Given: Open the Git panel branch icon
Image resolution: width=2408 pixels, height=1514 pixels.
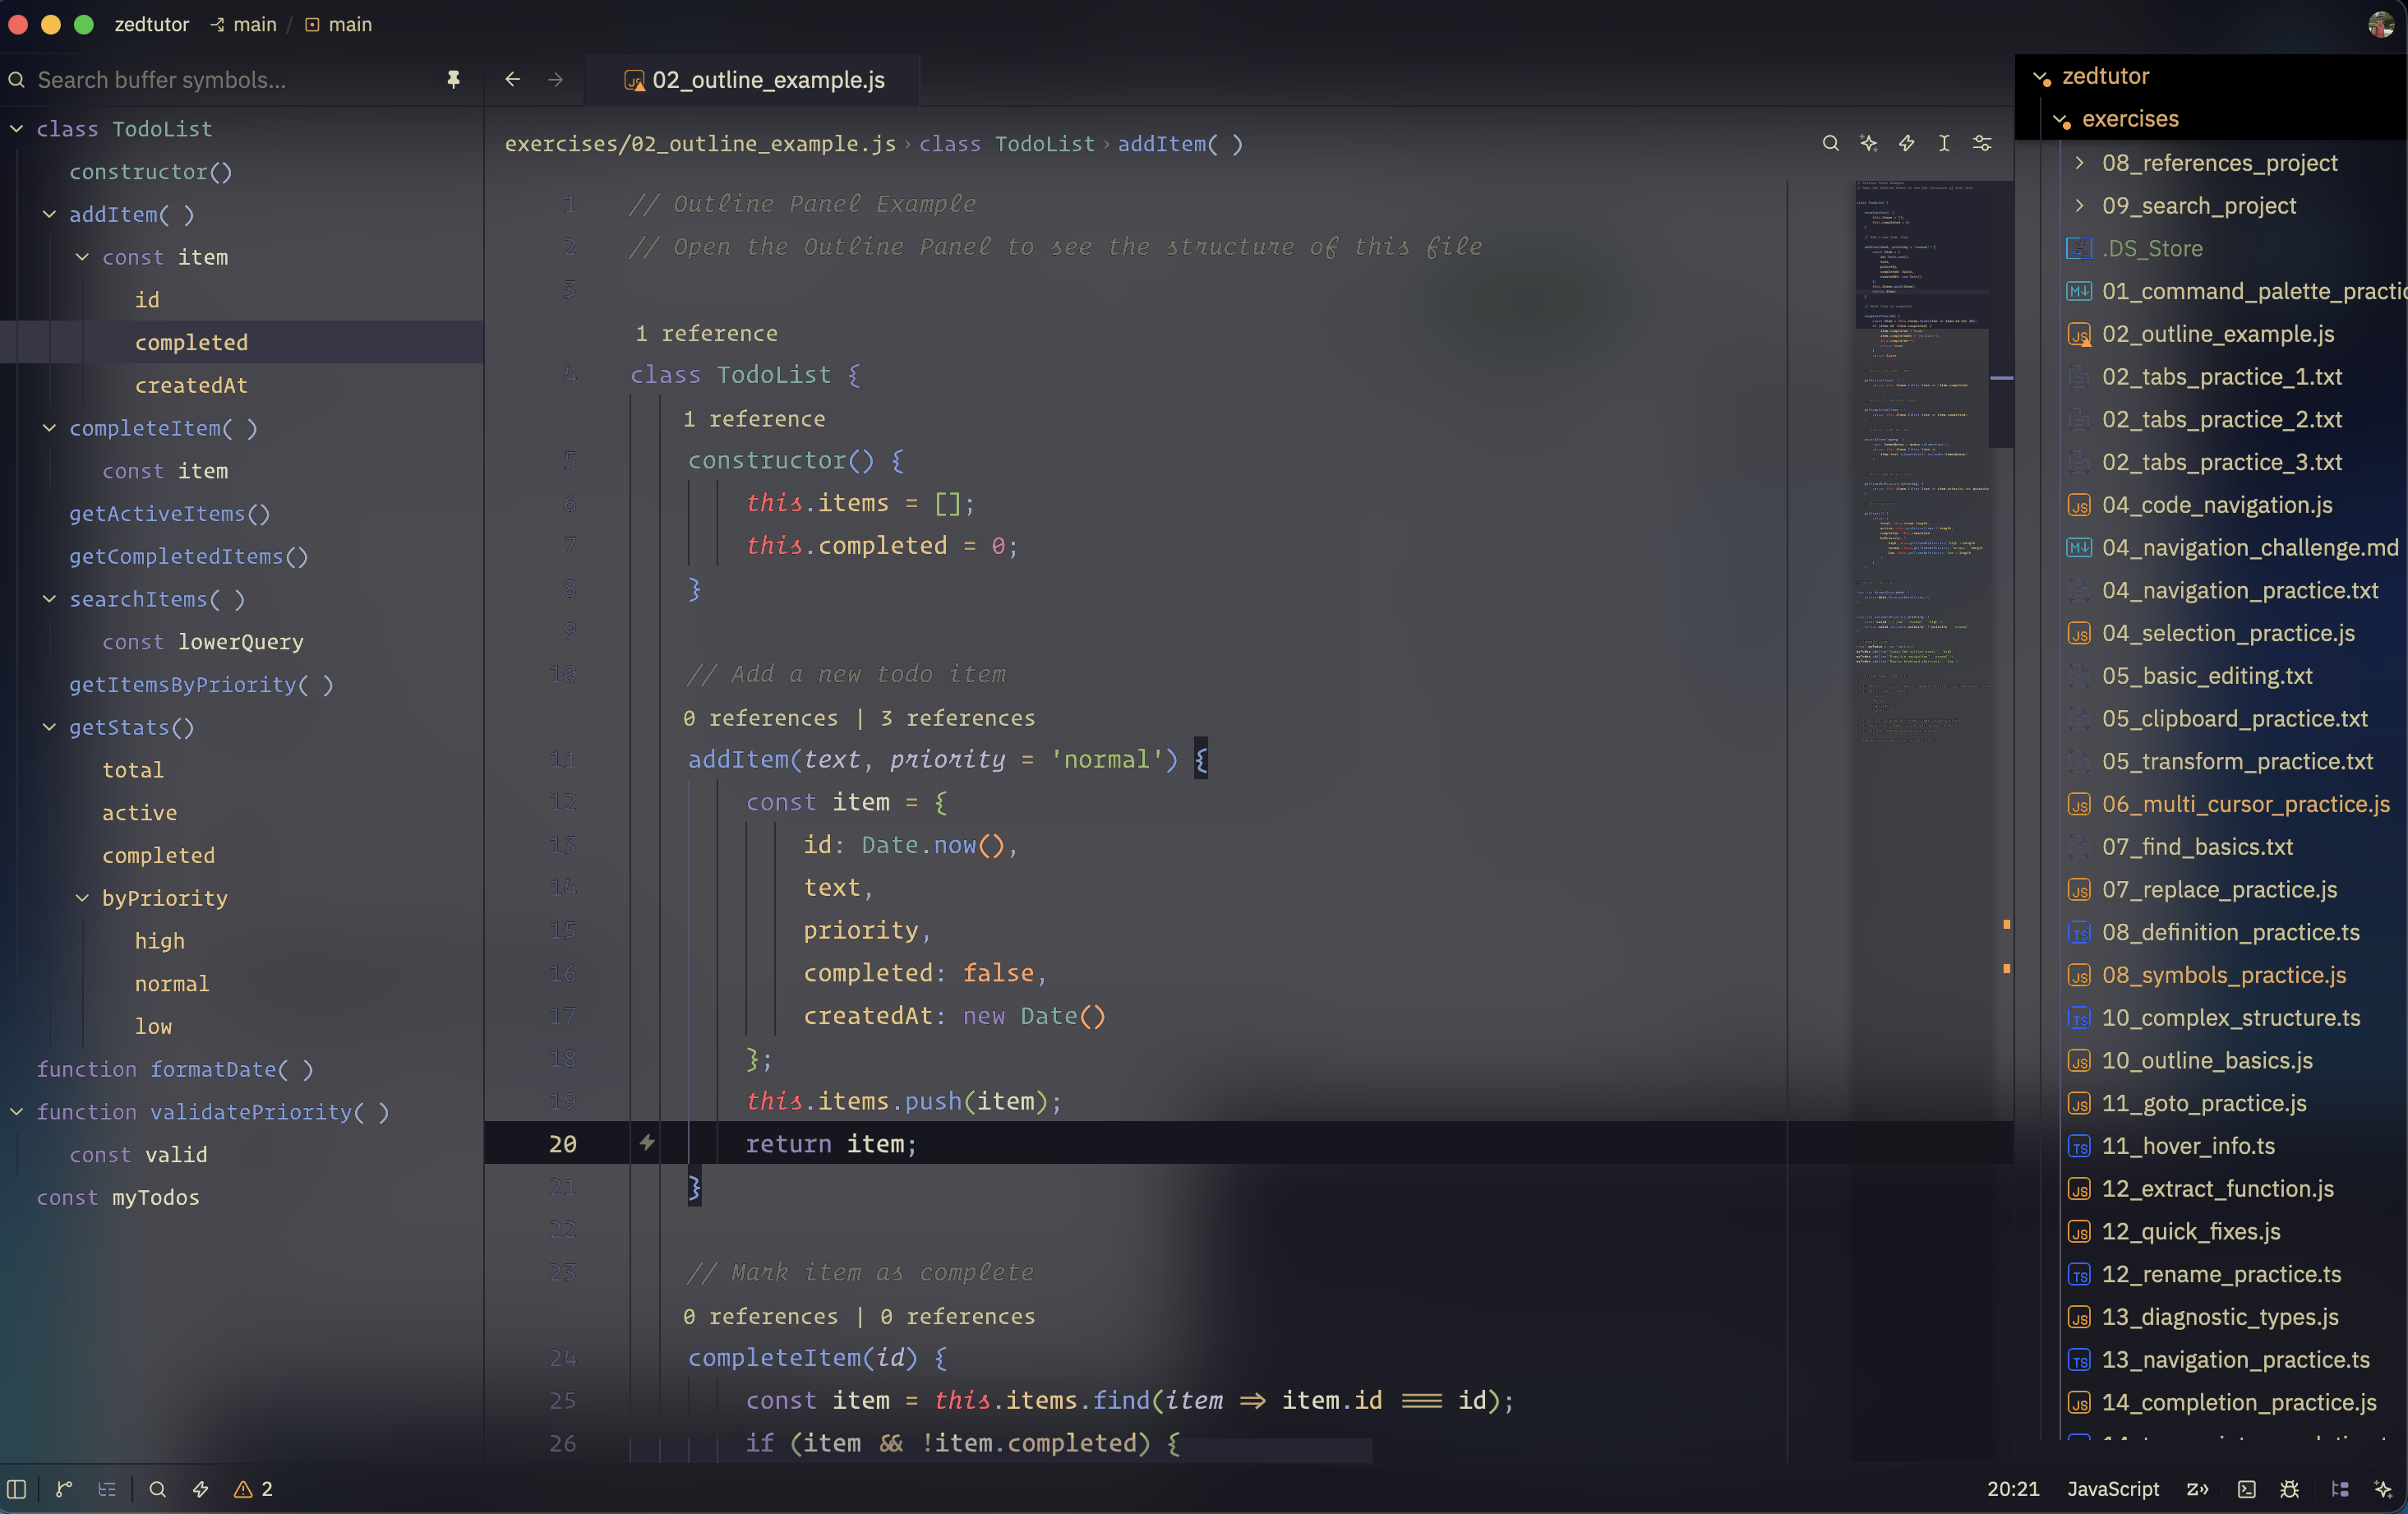Looking at the screenshot, I should pos(63,1489).
